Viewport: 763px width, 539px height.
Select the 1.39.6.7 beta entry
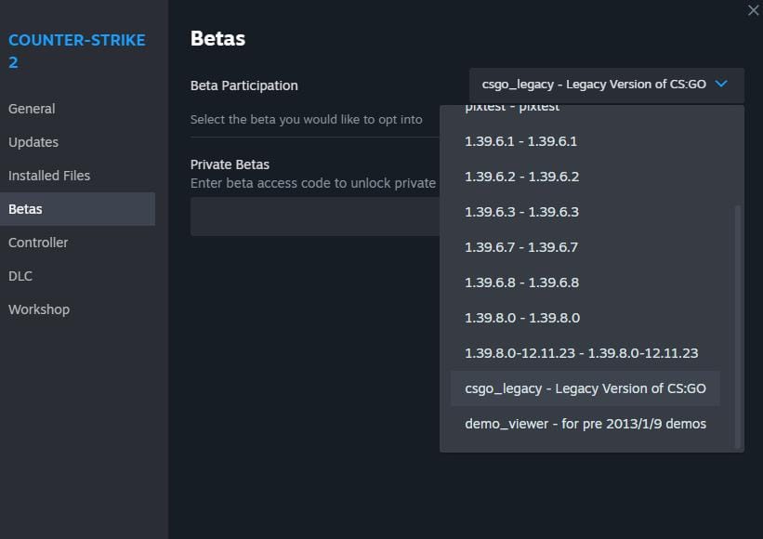521,247
